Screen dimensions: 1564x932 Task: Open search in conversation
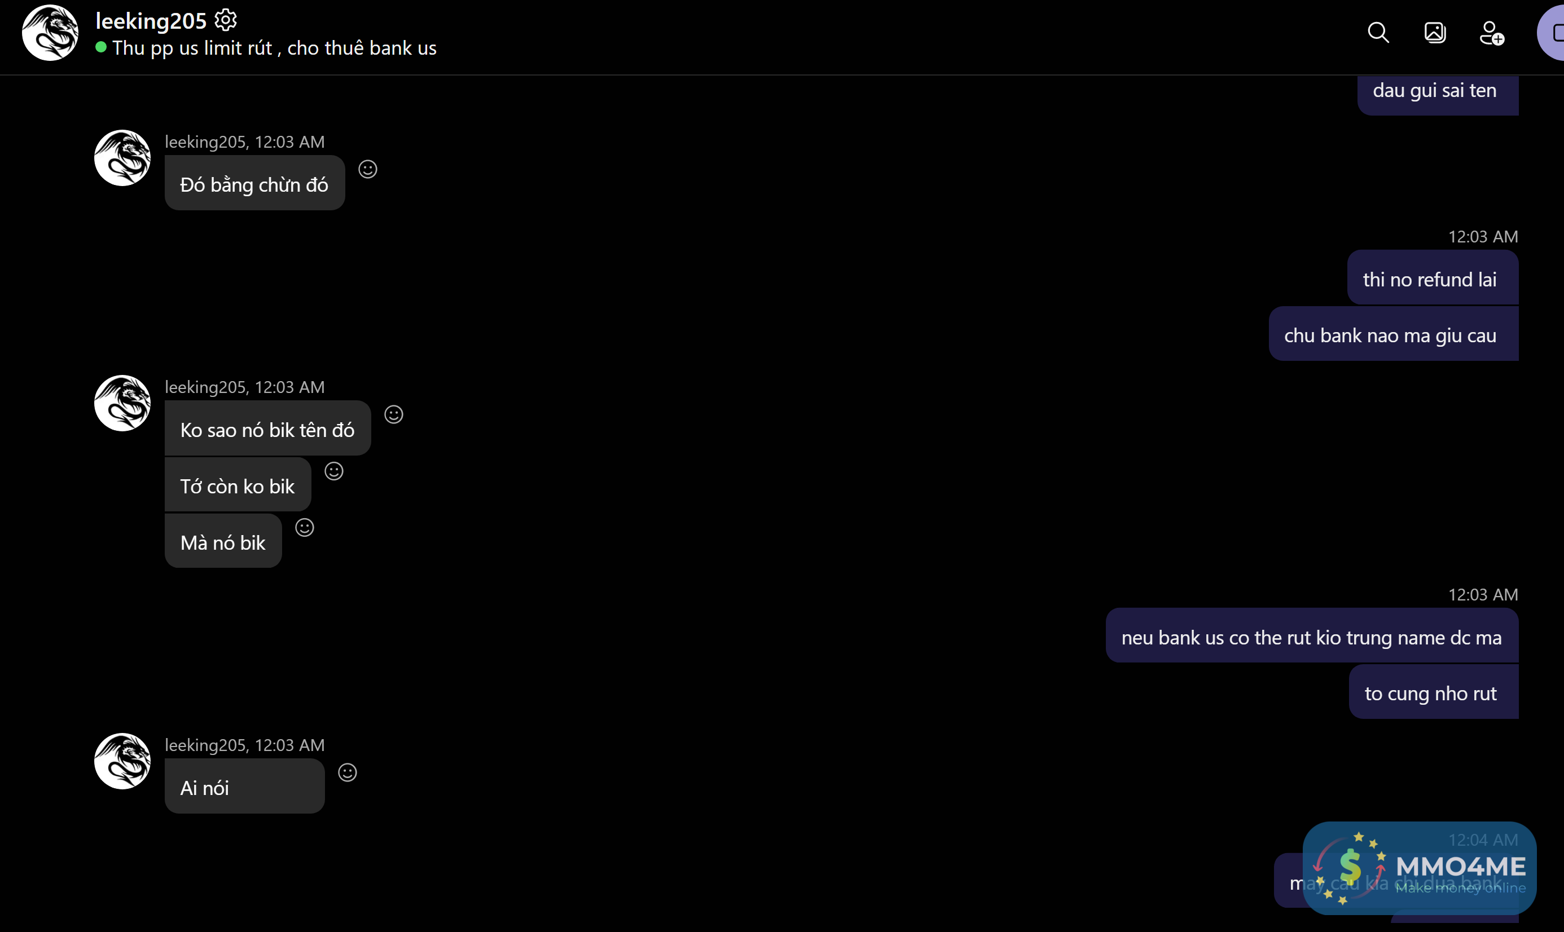(1378, 32)
